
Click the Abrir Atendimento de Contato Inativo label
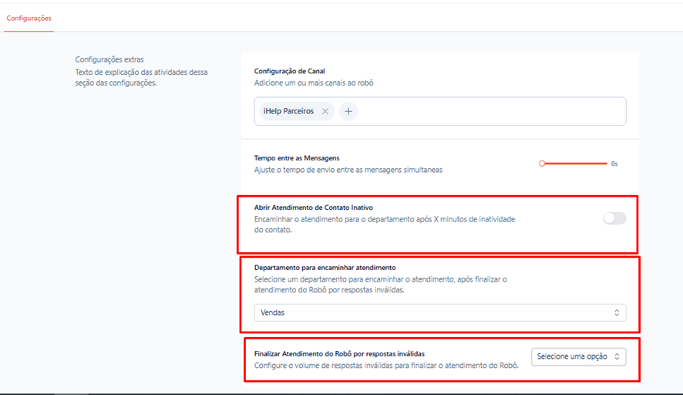pyautogui.click(x=314, y=208)
